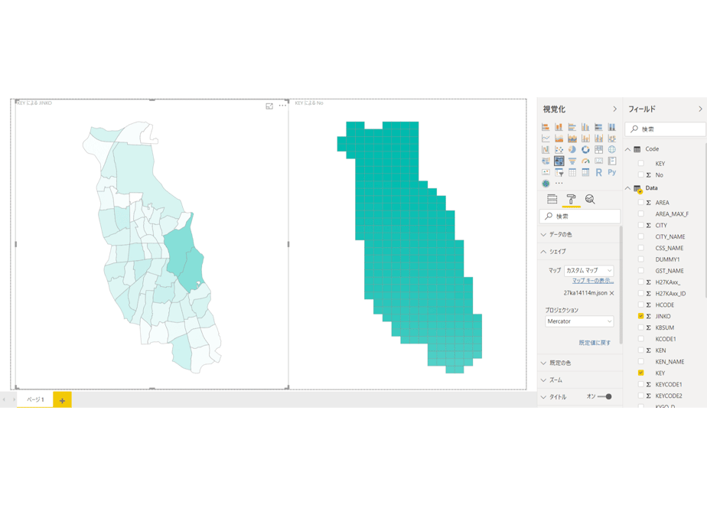The image size is (707, 505).
Task: Select the gauge visual
Action: coord(585,161)
